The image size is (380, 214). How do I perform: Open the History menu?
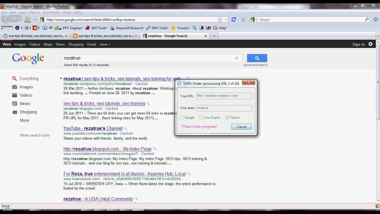34,12
